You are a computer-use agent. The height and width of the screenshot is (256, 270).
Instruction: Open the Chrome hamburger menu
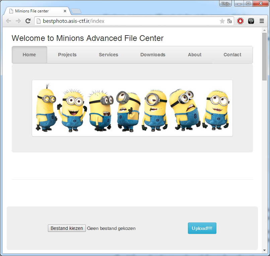262,21
